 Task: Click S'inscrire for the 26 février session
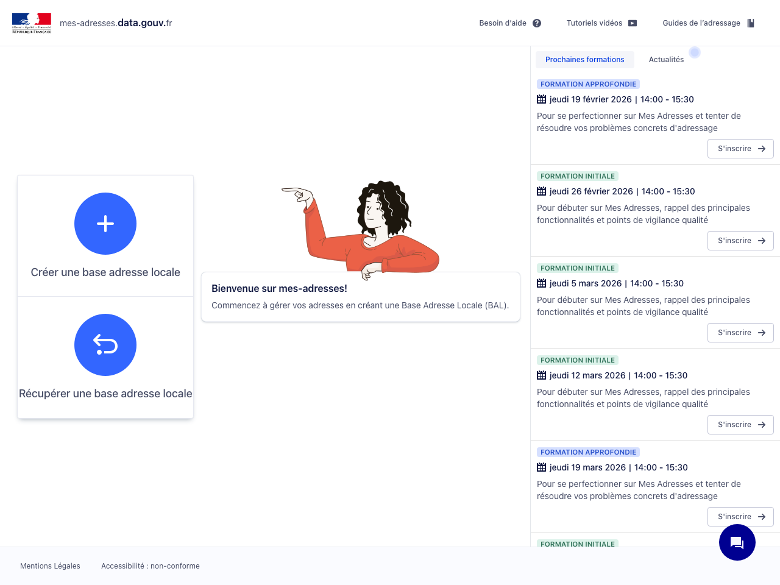[x=740, y=241]
